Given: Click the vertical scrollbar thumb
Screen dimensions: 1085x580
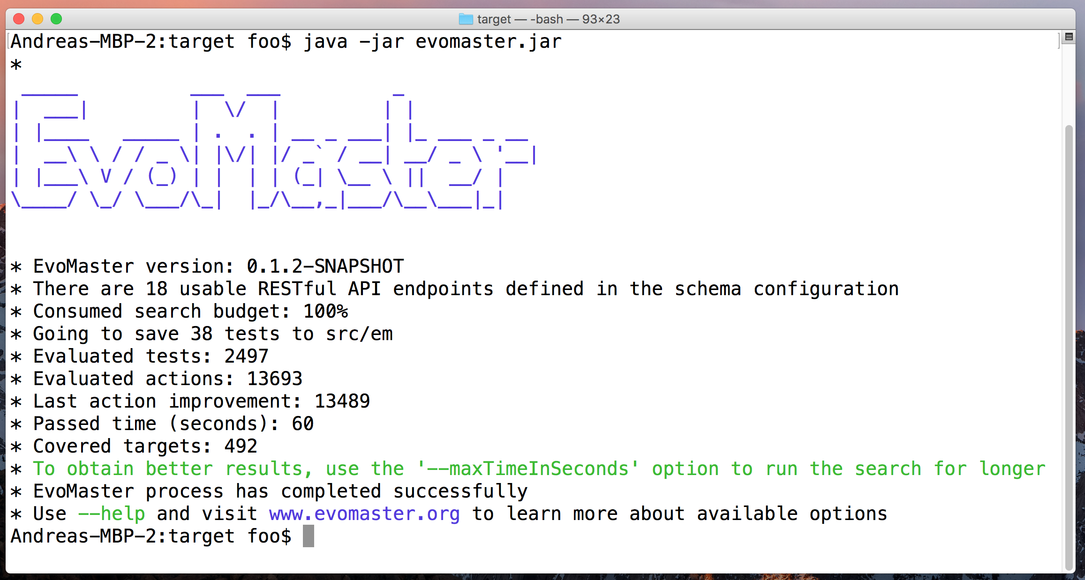Looking at the screenshot, I should [x=1069, y=347].
